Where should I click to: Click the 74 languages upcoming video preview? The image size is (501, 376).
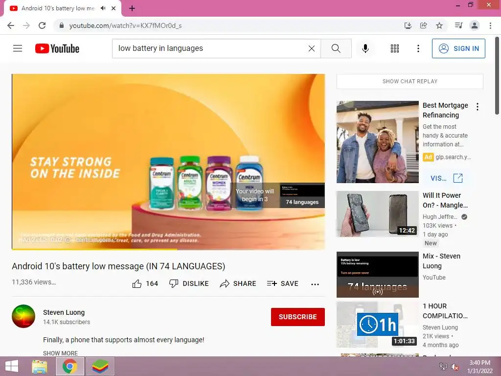(x=302, y=195)
